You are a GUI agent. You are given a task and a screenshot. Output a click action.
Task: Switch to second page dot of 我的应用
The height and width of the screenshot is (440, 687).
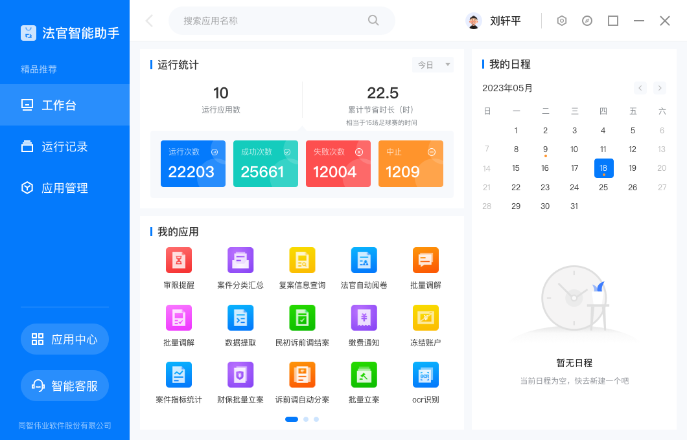pyautogui.click(x=306, y=419)
